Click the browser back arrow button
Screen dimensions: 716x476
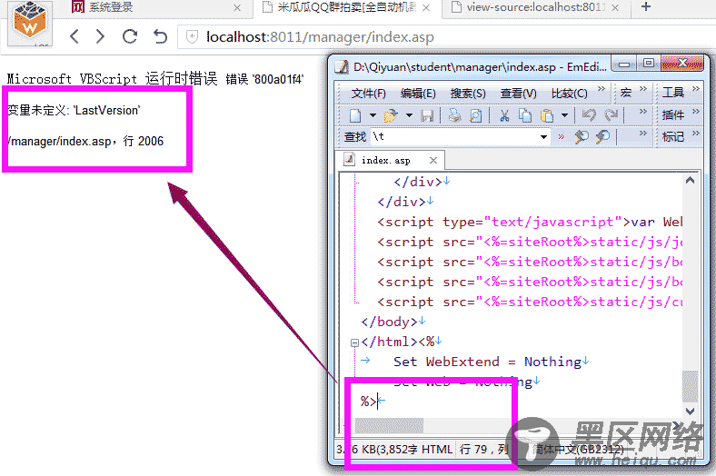coord(75,36)
